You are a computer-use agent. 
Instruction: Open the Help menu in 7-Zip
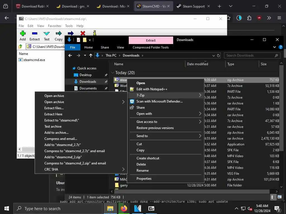[80, 26]
